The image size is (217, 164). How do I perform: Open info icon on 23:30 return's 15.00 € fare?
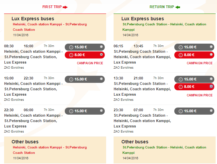pyautogui.click(x=181, y=111)
